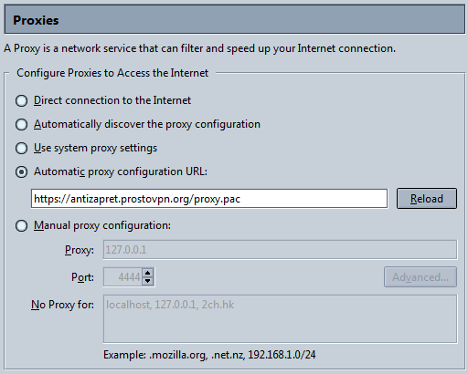Click the proxy description sentence

coord(199,48)
